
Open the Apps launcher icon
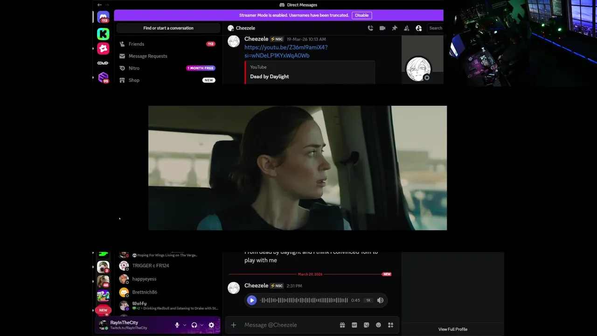click(x=391, y=325)
